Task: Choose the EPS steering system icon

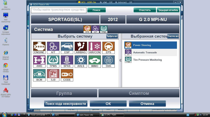Action: tap(108, 48)
